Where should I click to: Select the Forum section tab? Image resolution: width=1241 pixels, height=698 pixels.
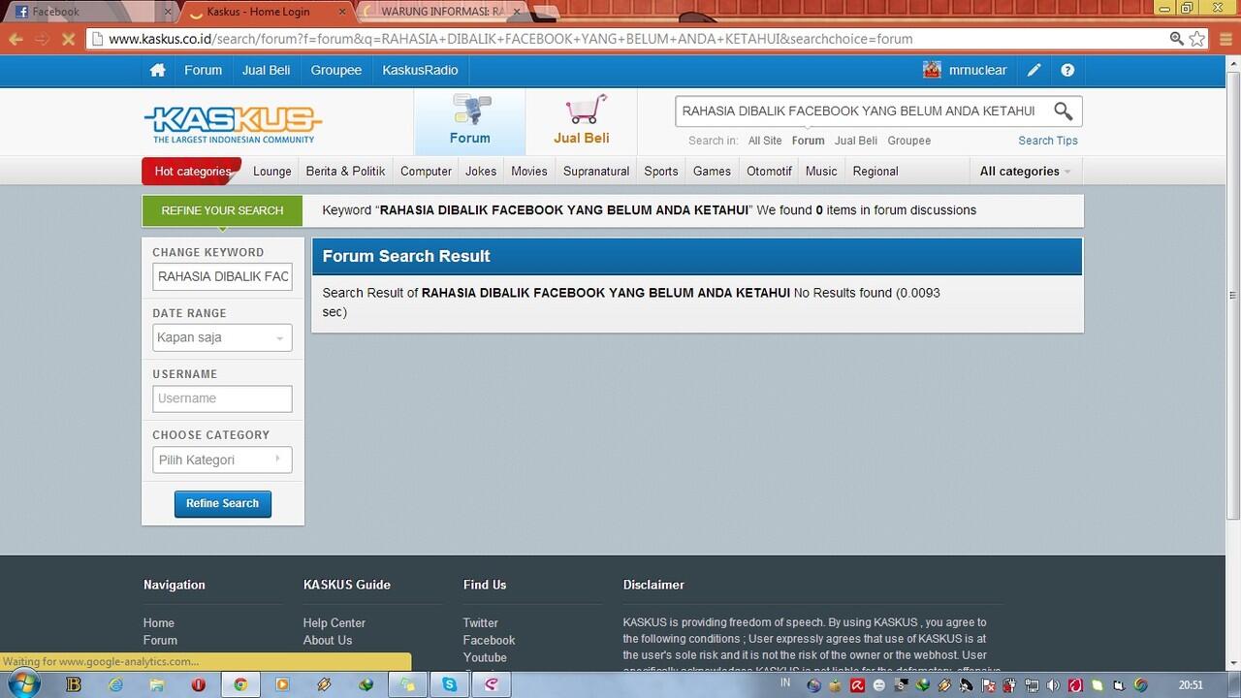point(470,122)
